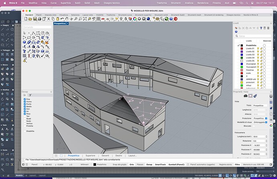Open the four-viewport layout icon

(x=98, y=19)
